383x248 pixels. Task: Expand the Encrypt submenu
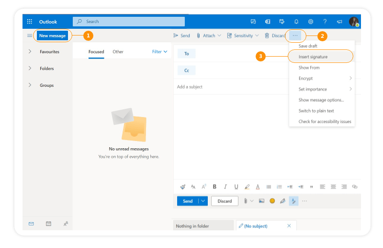[x=350, y=78]
